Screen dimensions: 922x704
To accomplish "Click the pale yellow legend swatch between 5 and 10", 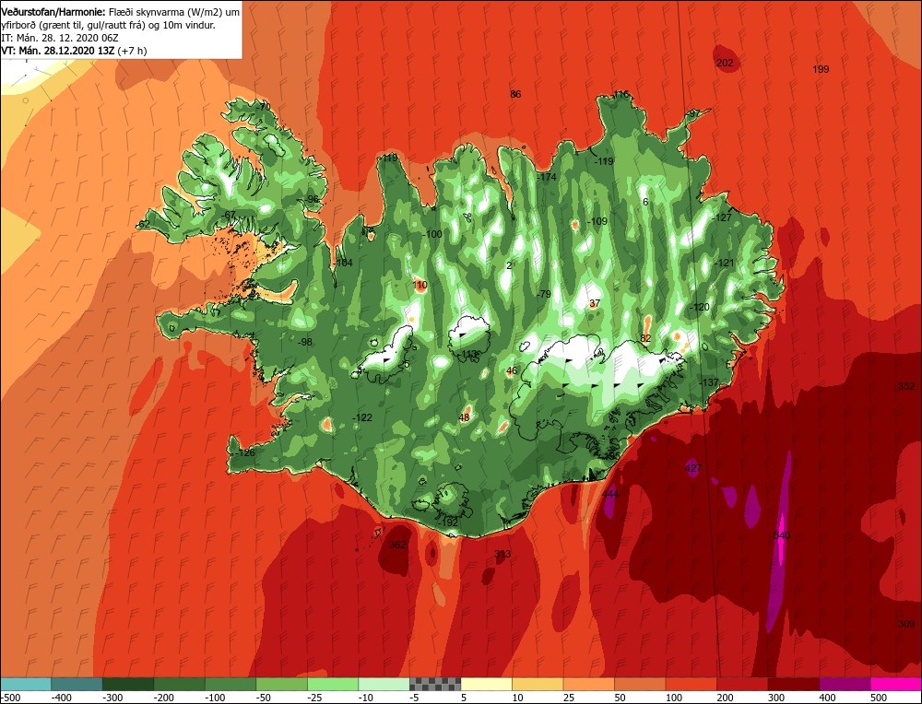I will 486,684.
